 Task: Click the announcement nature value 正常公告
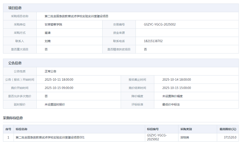tap(51, 71)
